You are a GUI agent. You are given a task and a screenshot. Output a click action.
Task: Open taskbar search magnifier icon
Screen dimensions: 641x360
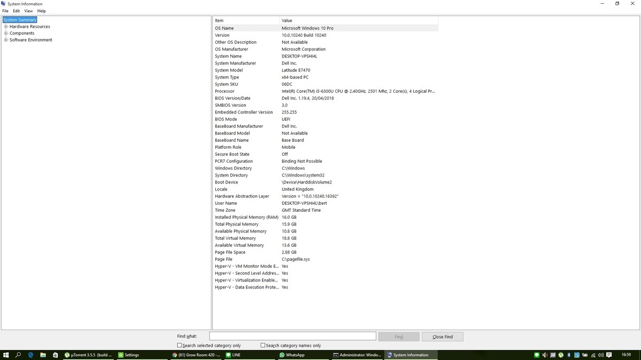pyautogui.click(x=18, y=355)
